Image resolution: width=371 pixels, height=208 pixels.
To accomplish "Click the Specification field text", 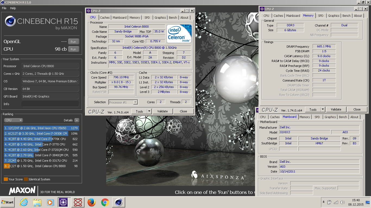I will click(150, 48).
